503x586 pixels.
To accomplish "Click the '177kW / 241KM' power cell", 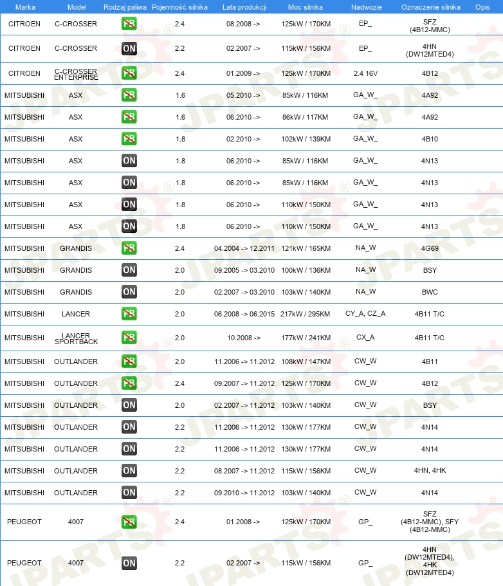I will point(306,338).
